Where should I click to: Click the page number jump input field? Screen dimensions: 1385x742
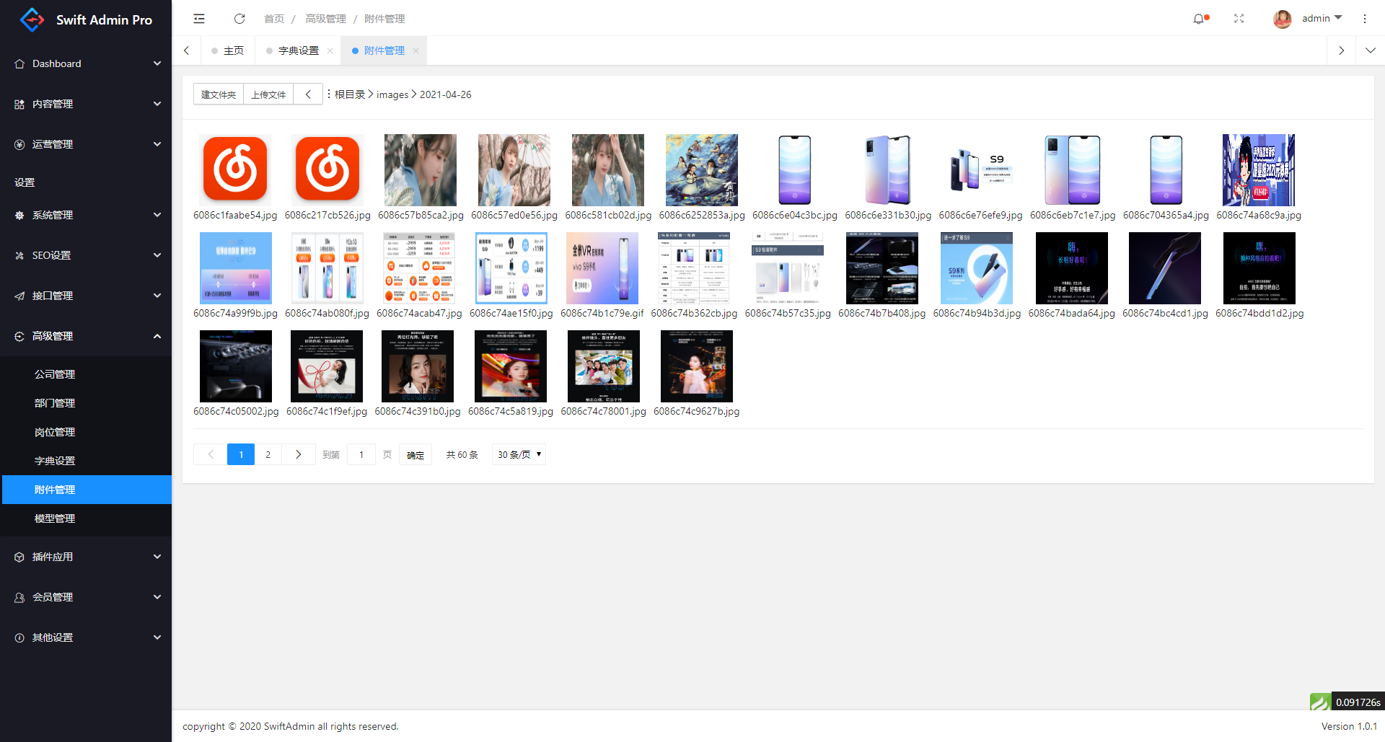tap(361, 454)
